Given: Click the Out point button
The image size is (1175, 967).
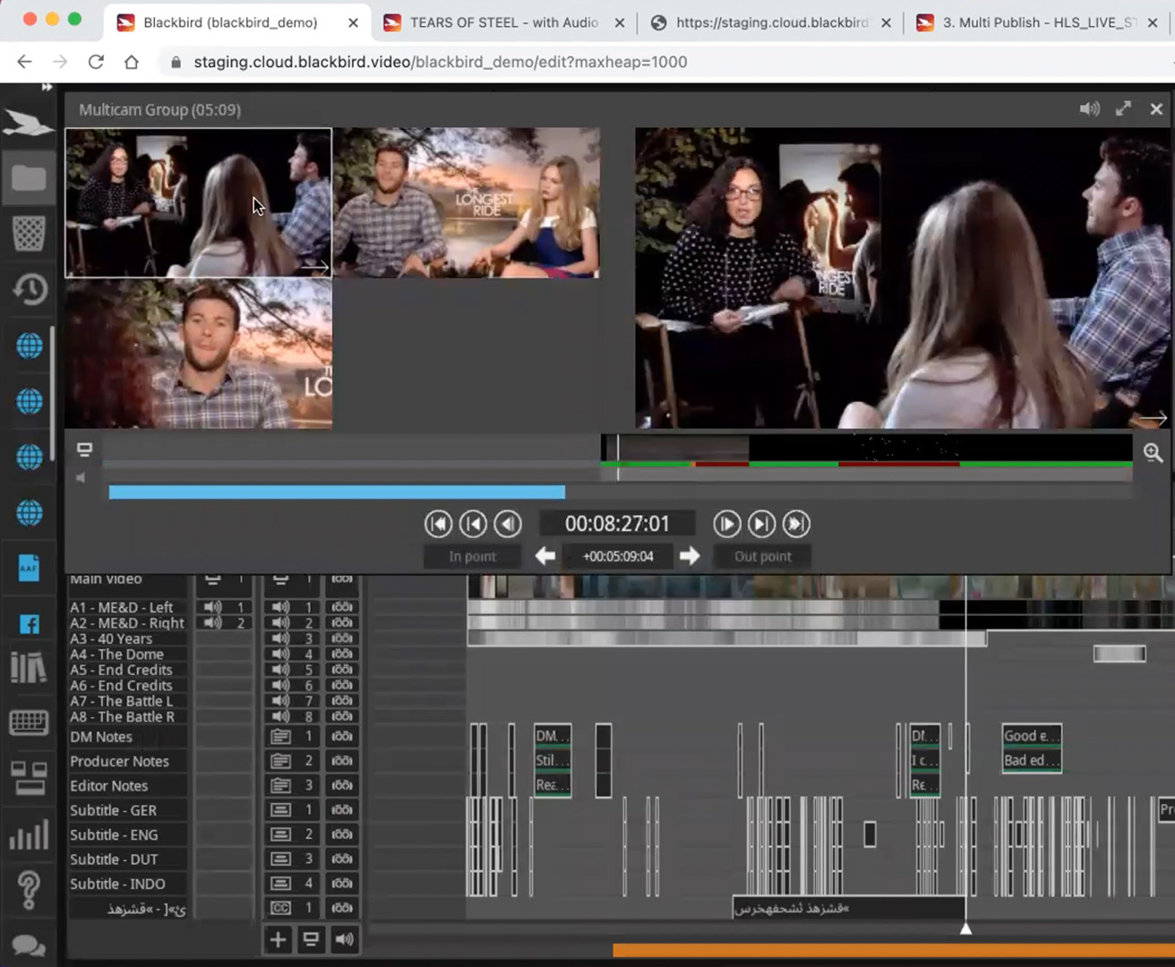Looking at the screenshot, I should [762, 556].
